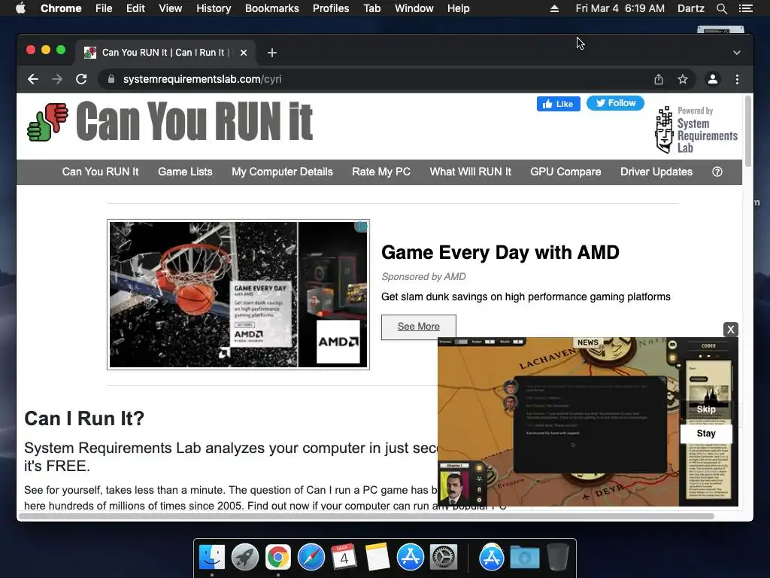
Task: Go back using the browser back arrow
Action: (x=33, y=79)
